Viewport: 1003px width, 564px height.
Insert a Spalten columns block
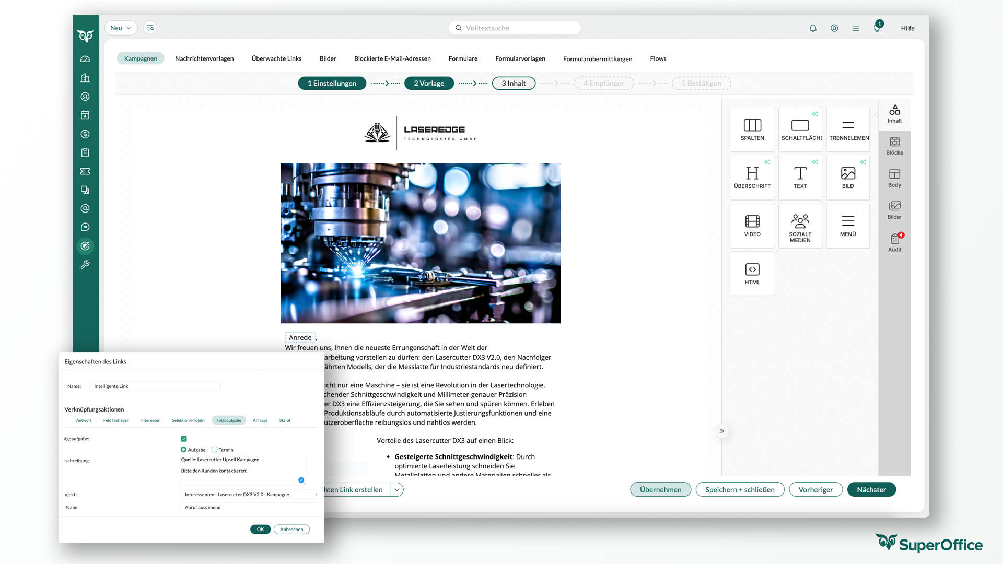(752, 129)
